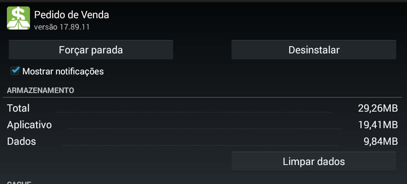
Task: Uncheck the Mostrar notificações checkbox
Action: [15, 71]
